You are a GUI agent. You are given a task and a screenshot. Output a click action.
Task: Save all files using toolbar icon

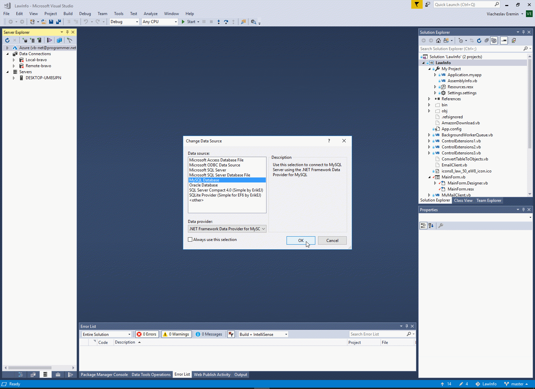click(59, 22)
